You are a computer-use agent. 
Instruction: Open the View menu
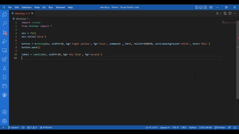(x=37, y=7)
